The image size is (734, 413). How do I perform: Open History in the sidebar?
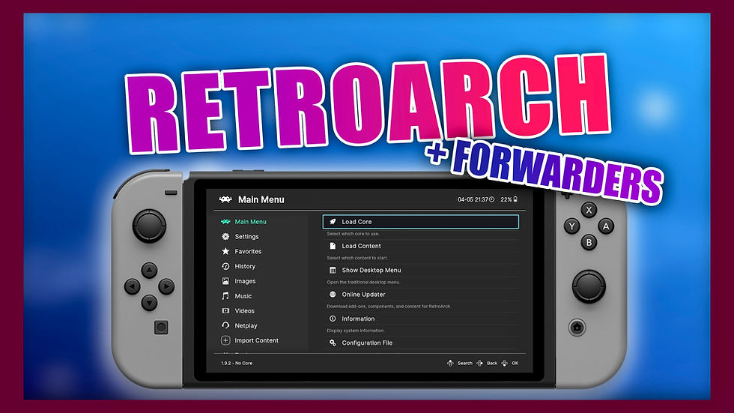245,266
